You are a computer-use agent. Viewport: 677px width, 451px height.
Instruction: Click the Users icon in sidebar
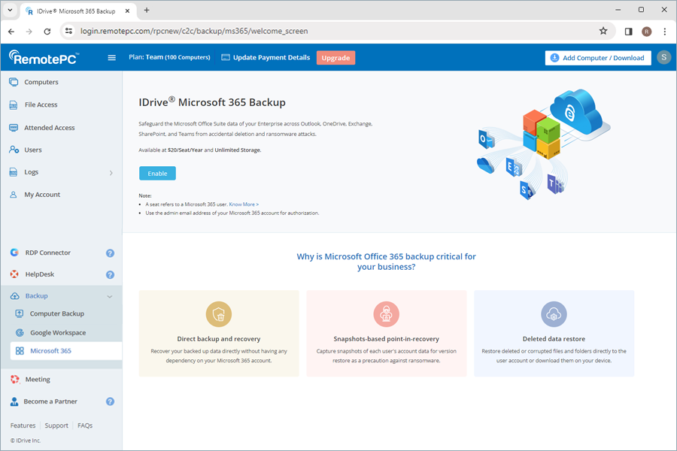coord(14,150)
